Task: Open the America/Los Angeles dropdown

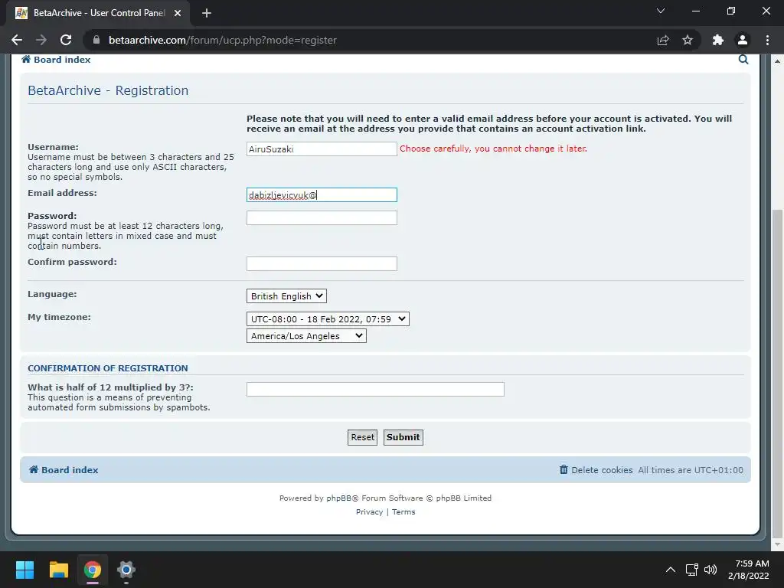Action: point(306,336)
